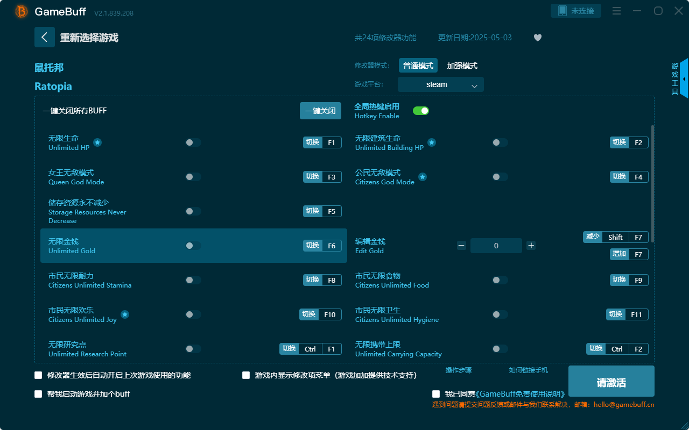Image resolution: width=689 pixels, height=430 pixels.
Task: Click 一键关闭 to disable all buffs
Action: click(320, 110)
